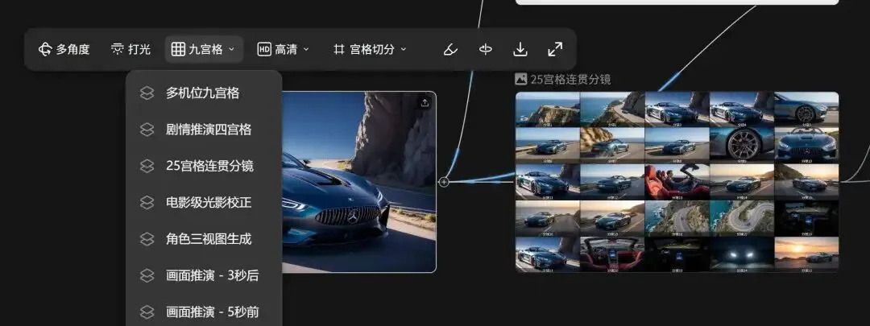
Task: Click the 九宫格 dropdown chevron arrow
Action: pyautogui.click(x=232, y=49)
